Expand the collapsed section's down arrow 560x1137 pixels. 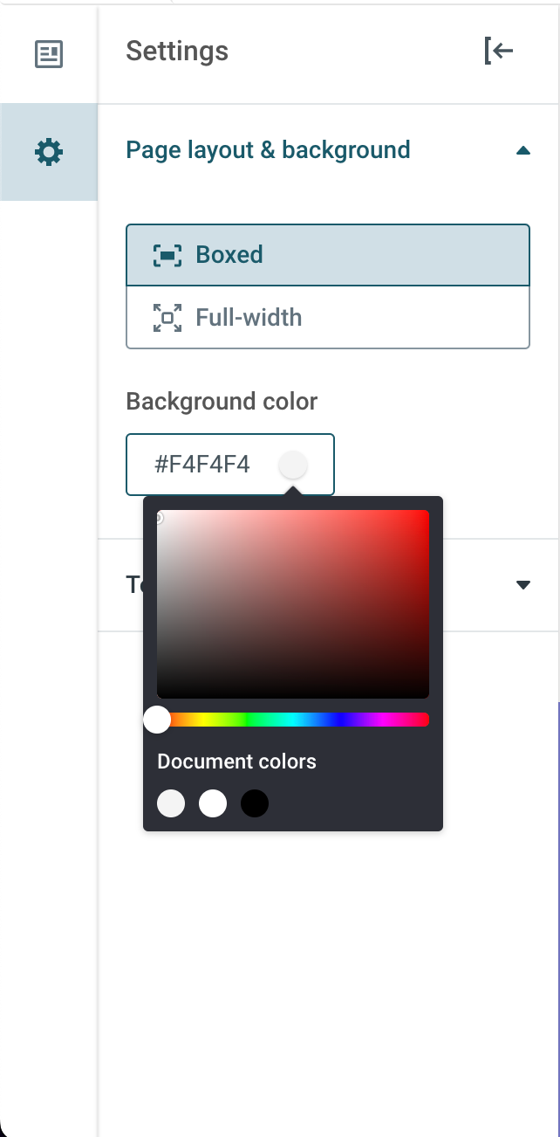(522, 584)
